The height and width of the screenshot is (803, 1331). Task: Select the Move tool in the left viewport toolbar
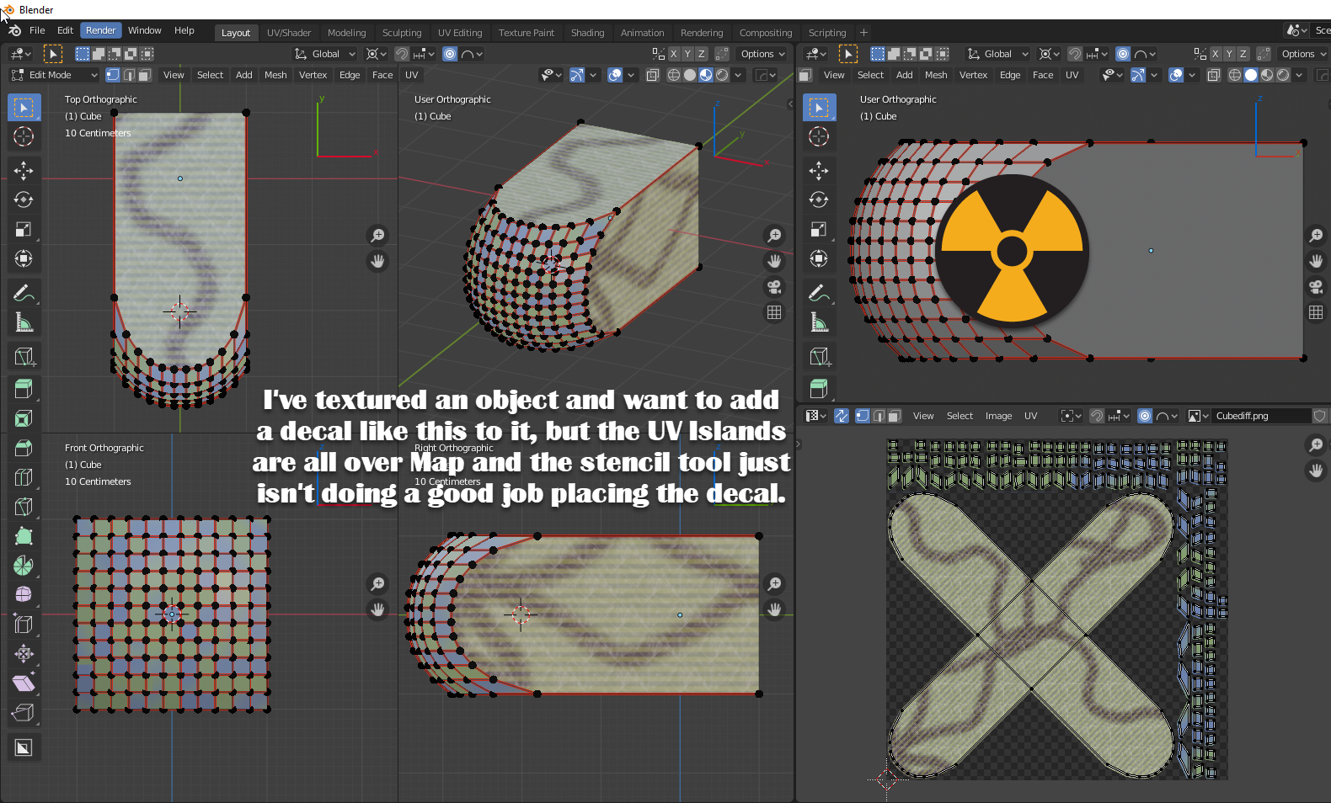click(24, 171)
